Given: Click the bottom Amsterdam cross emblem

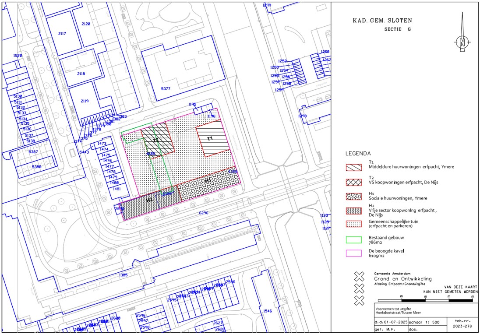Looking at the screenshot, I should pyautogui.click(x=359, y=300).
